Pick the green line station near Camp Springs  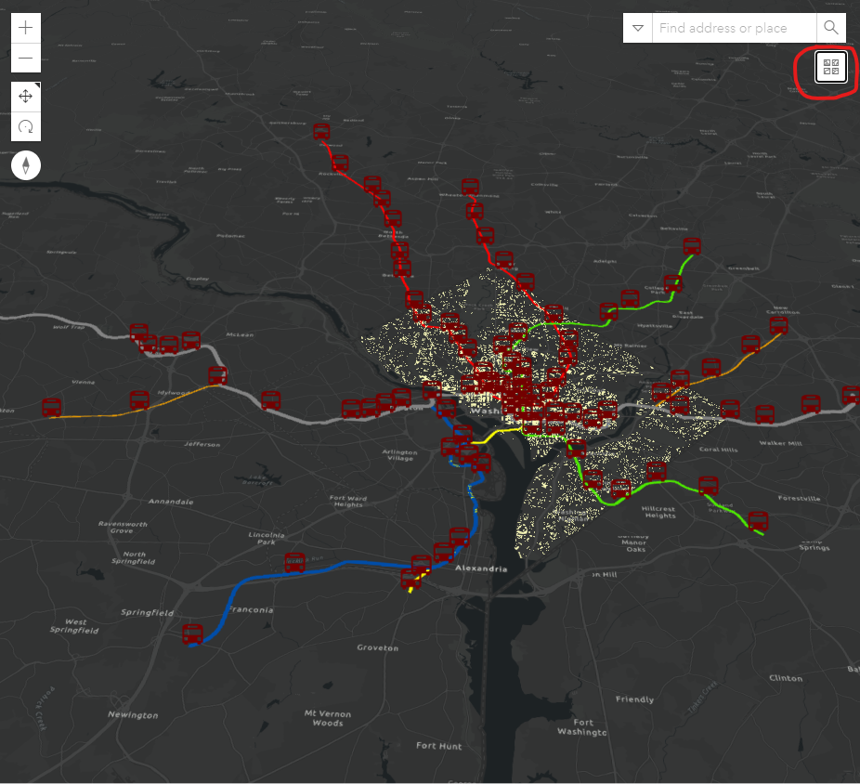pos(758,521)
